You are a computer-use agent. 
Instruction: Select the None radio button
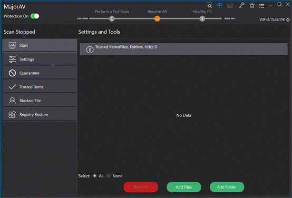109,176
